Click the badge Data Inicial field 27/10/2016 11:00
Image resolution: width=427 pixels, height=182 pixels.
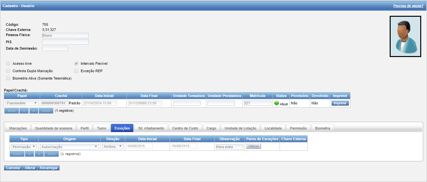pos(100,103)
